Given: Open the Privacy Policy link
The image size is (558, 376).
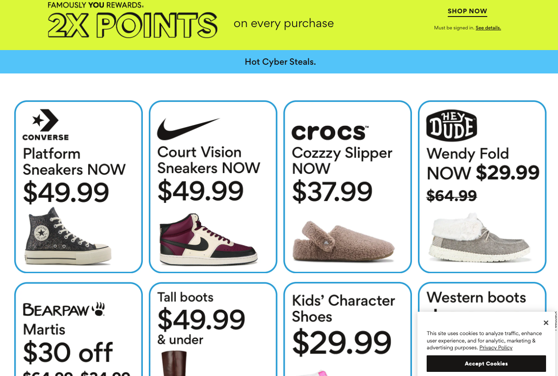Looking at the screenshot, I should pos(496,348).
